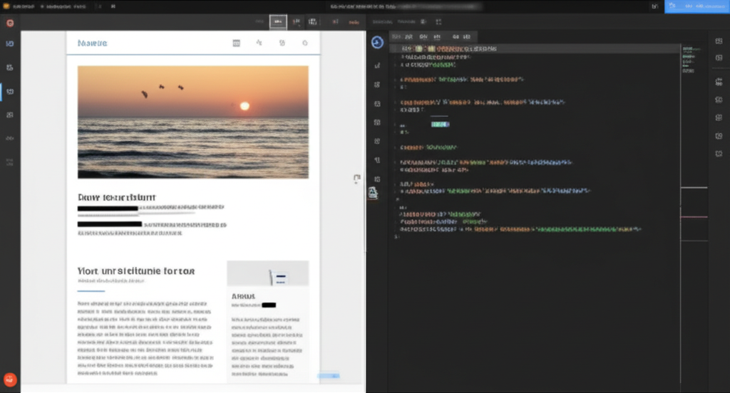The height and width of the screenshot is (393, 730).
Task: Click the circle icon in the preview page header
Action: point(305,43)
